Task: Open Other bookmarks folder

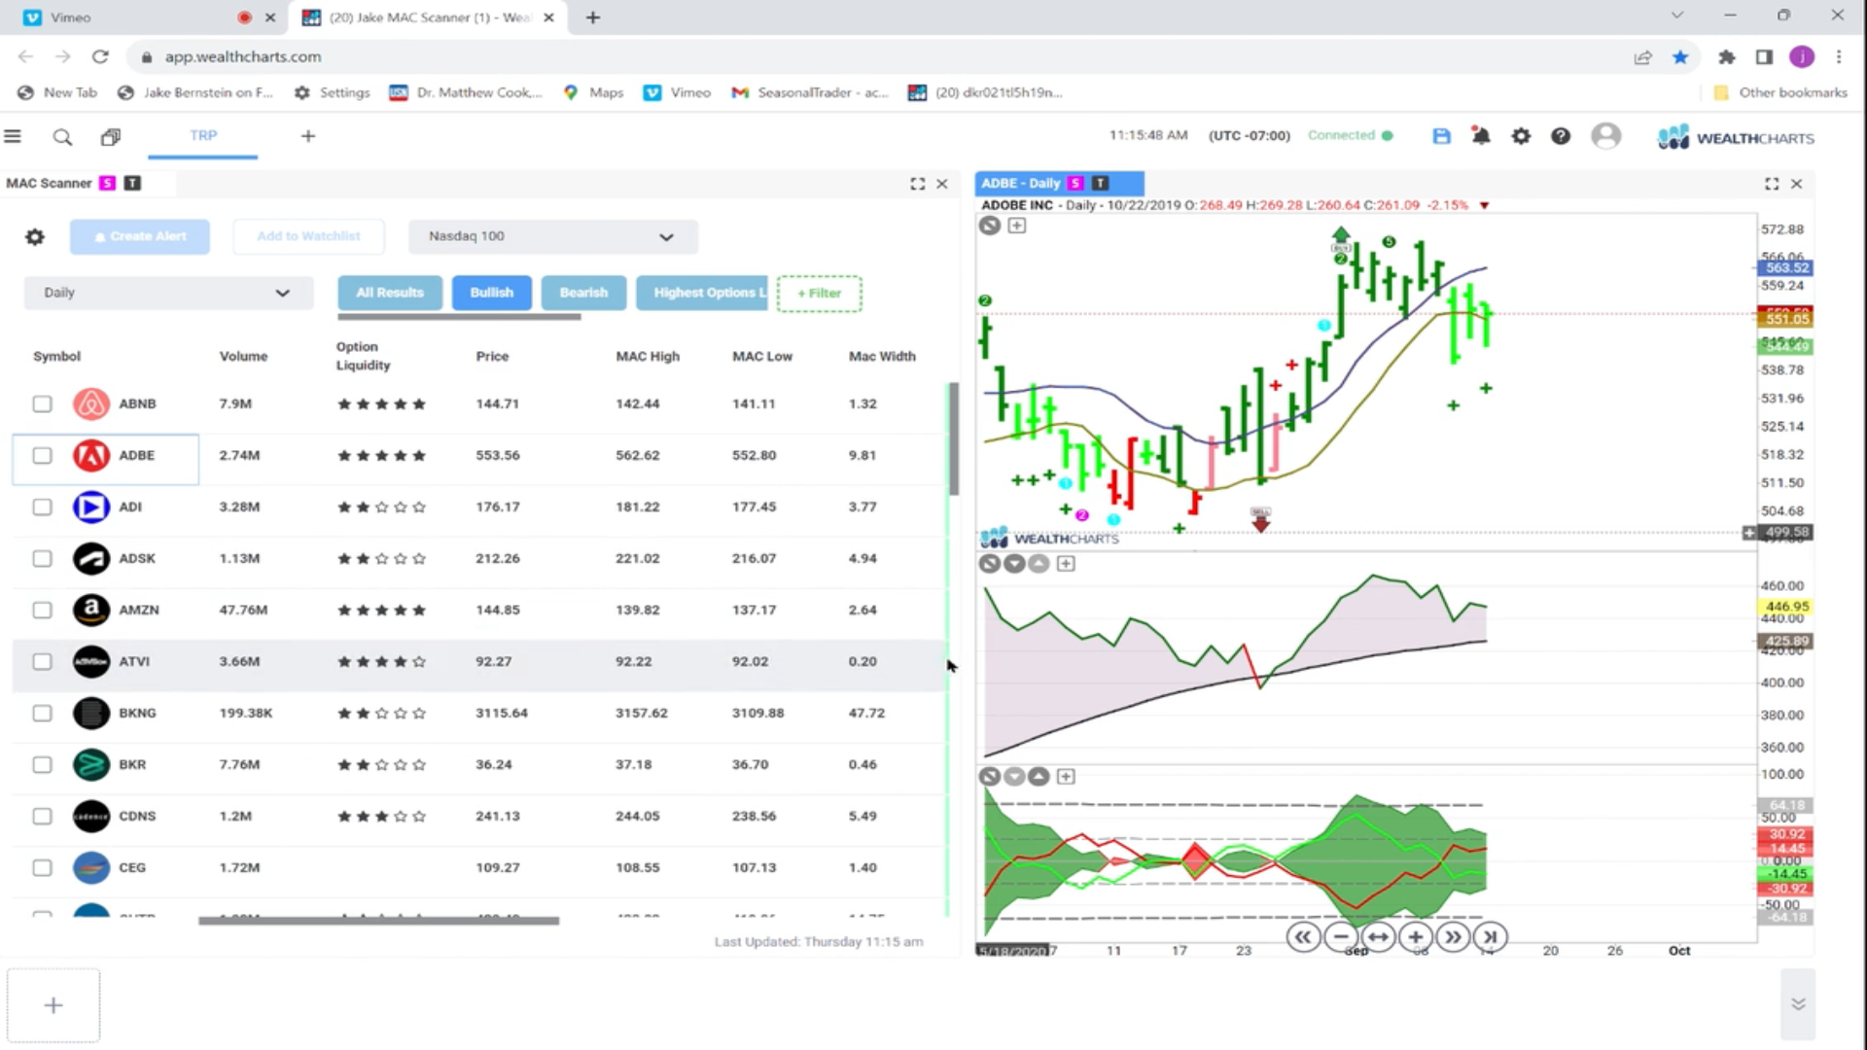Action: (x=1779, y=92)
